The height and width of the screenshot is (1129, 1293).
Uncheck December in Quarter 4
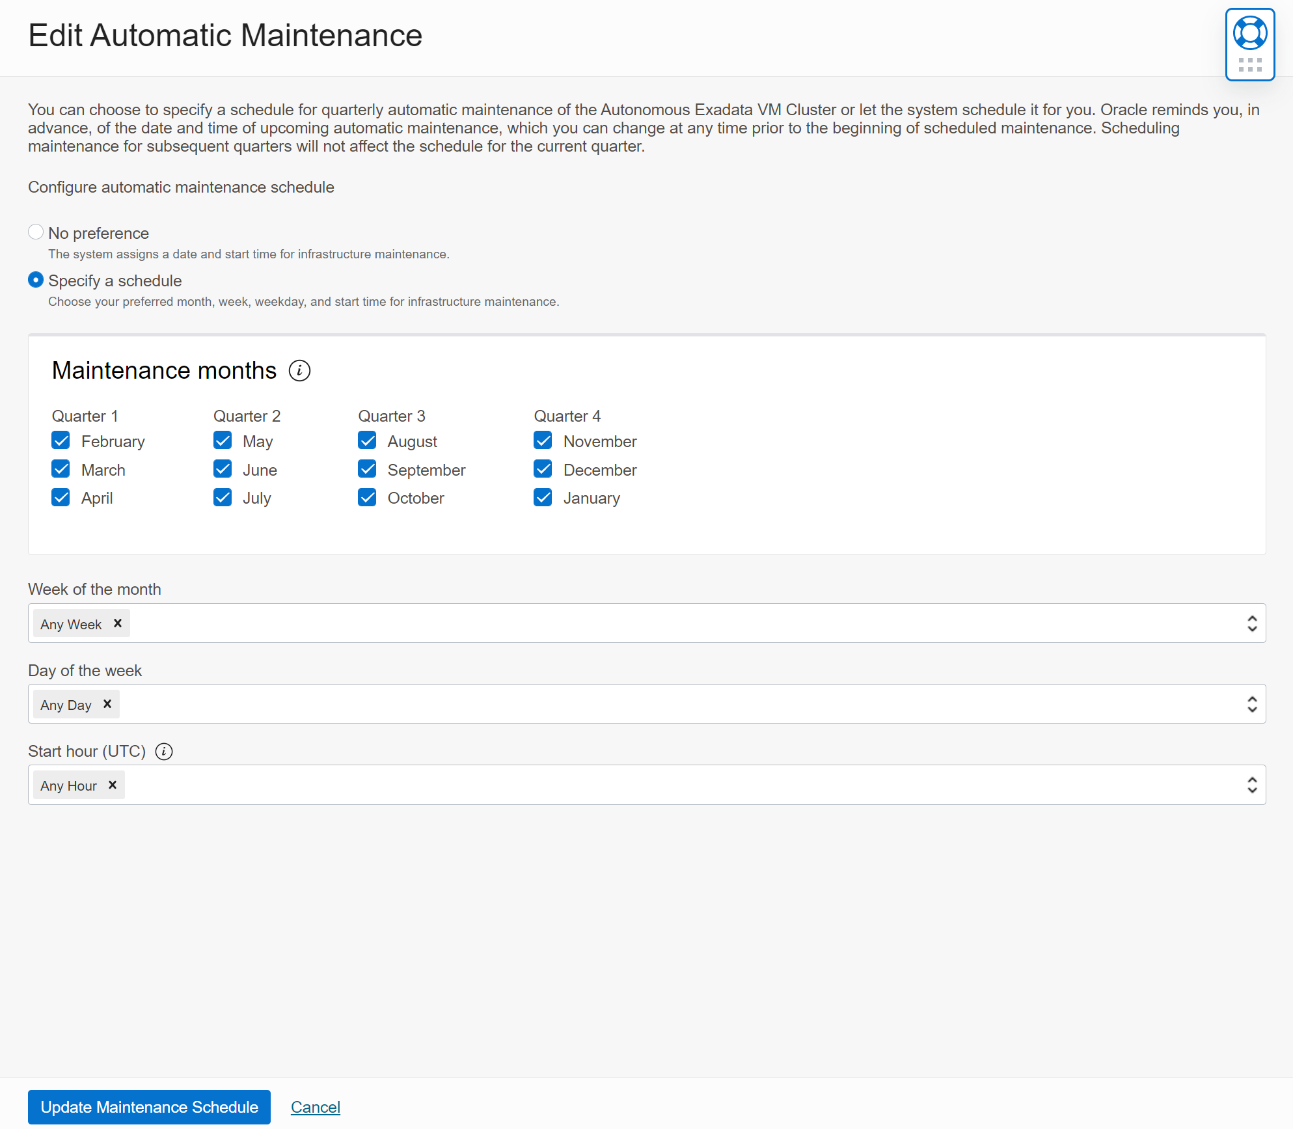pyautogui.click(x=543, y=469)
